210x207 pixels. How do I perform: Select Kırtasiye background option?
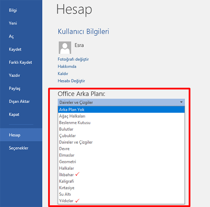[x=121, y=188]
